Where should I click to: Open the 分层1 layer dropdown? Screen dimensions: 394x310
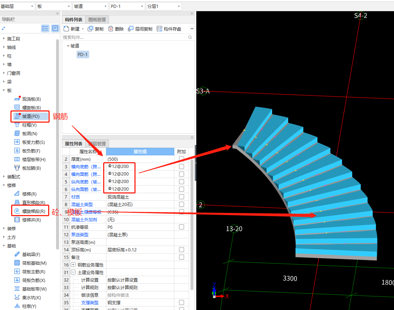click(164, 6)
